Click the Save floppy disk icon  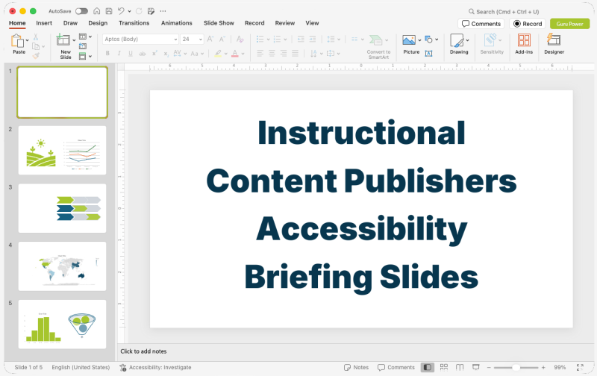coord(109,11)
